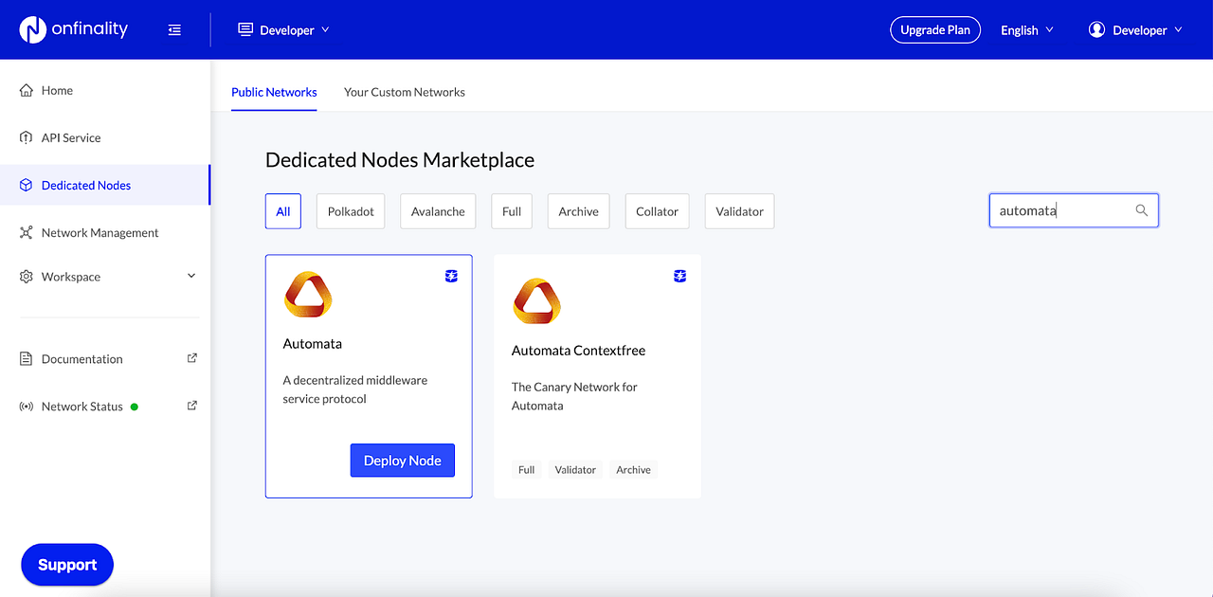
Task: Toggle the Validator filter chip
Action: 739,211
